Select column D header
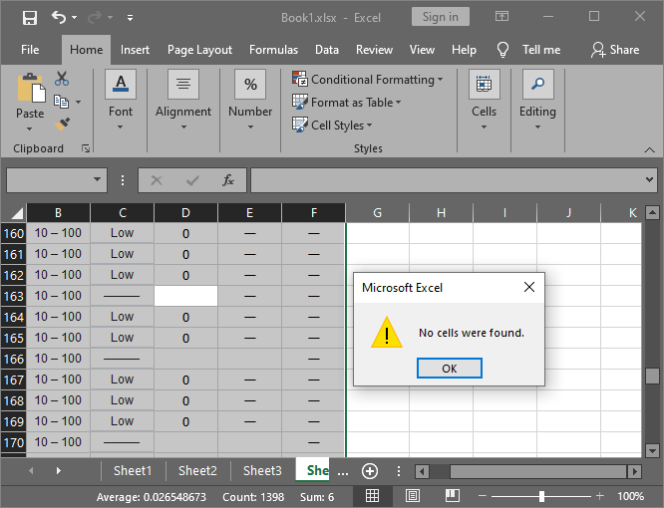Screen dimensions: 664x508 (x=185, y=213)
